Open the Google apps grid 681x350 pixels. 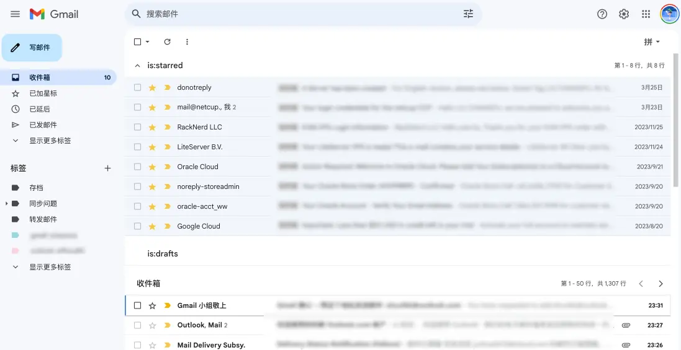646,14
